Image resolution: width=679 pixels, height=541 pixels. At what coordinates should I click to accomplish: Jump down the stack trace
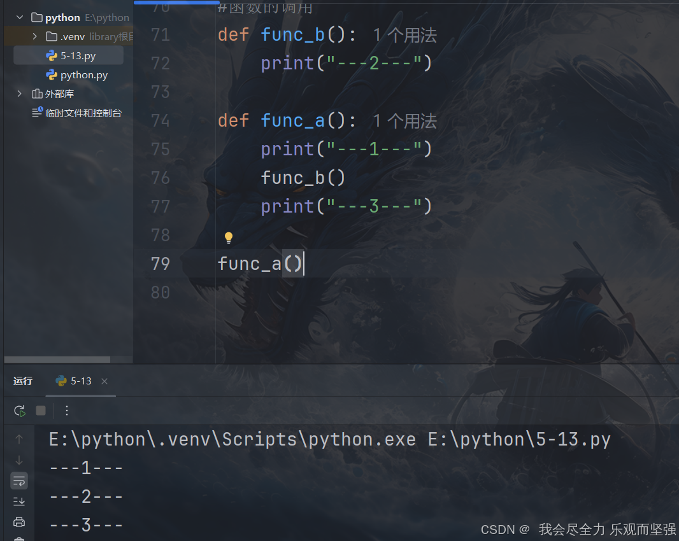[19, 460]
